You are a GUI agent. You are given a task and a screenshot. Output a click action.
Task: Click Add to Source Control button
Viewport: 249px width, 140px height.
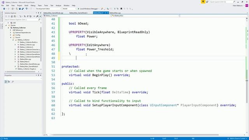click(x=237, y=138)
